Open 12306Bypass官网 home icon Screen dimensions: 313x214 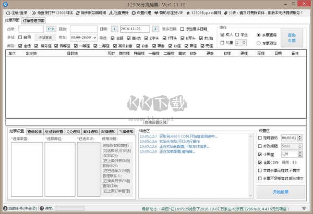click(188, 13)
